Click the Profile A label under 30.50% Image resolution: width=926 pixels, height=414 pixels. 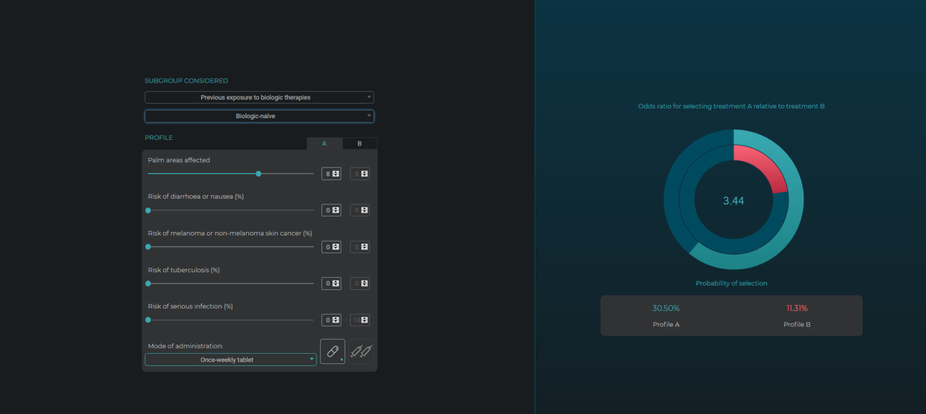pos(666,324)
